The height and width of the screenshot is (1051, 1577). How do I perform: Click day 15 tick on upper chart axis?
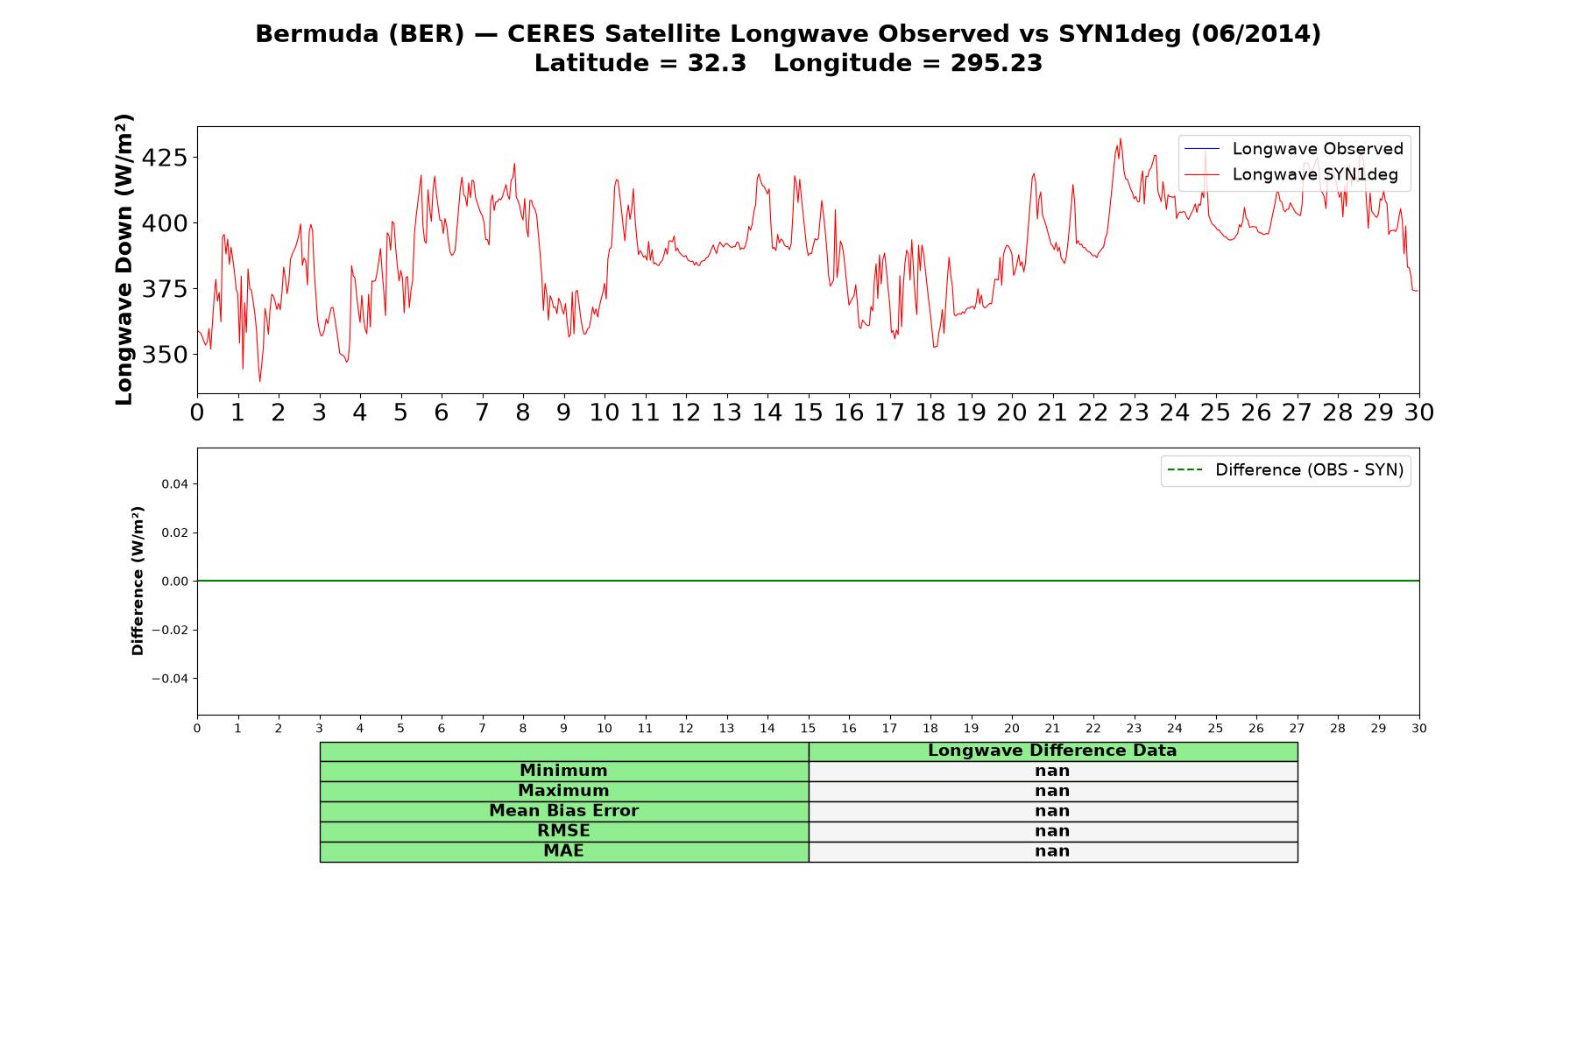(808, 412)
